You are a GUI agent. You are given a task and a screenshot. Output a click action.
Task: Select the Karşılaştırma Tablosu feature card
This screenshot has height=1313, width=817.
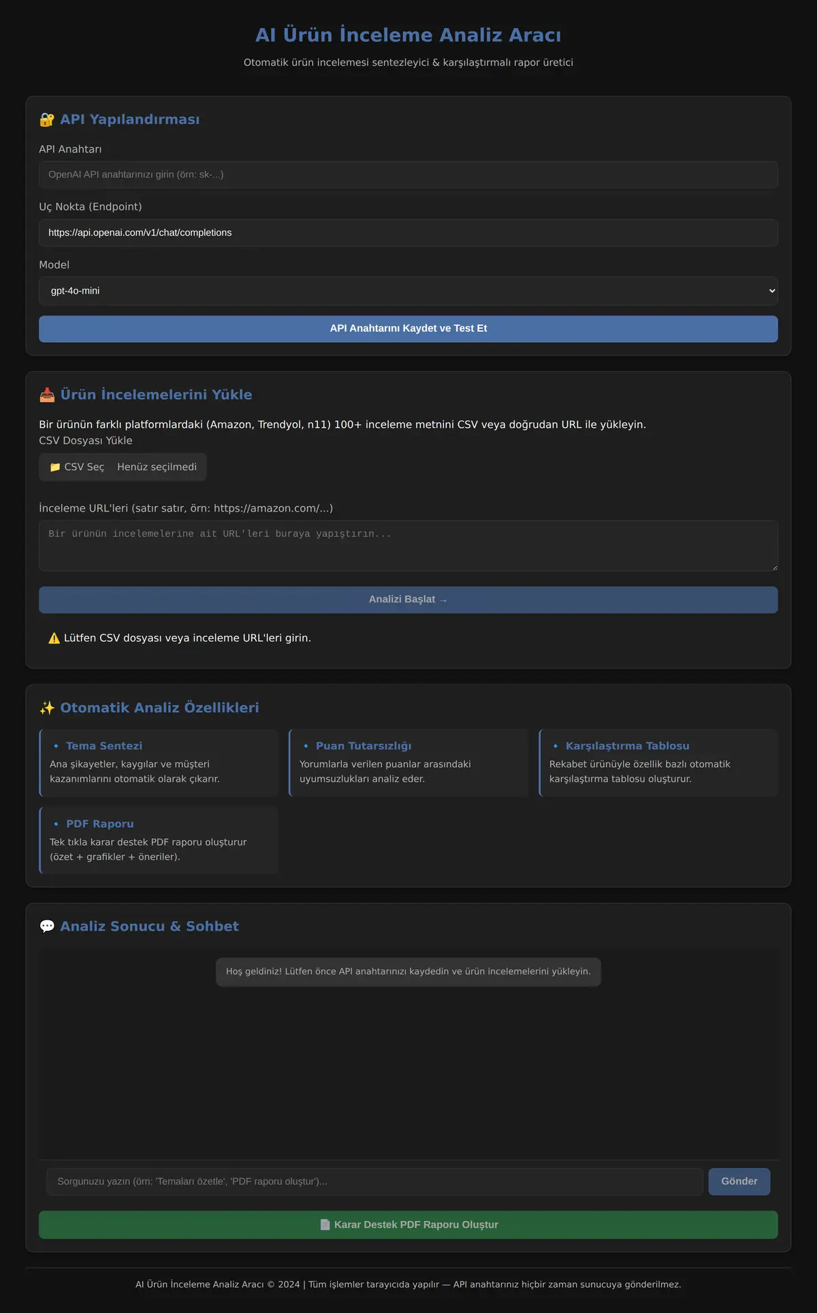tap(658, 763)
